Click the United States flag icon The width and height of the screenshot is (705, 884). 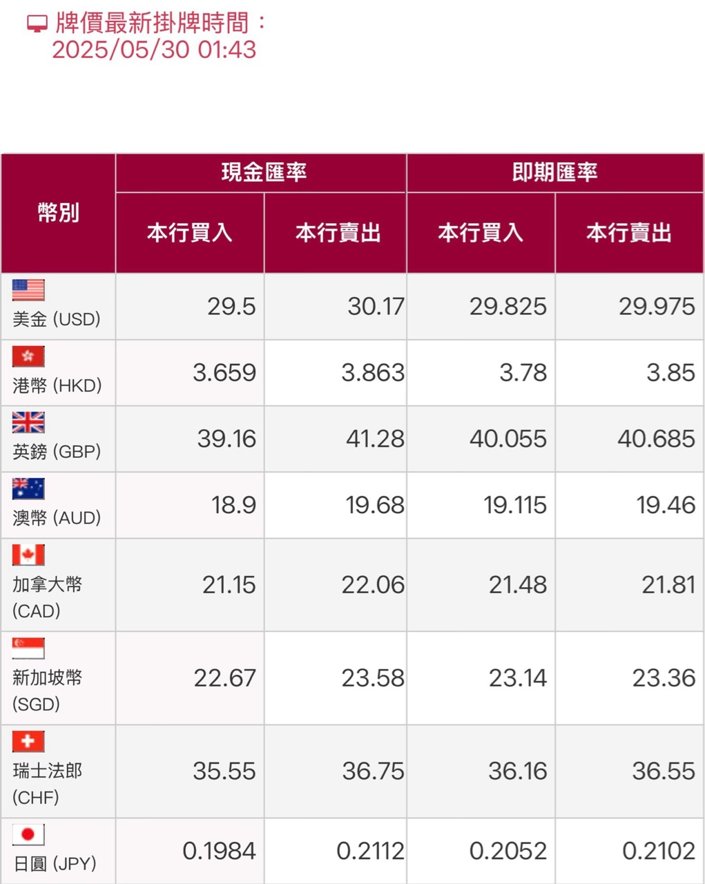click(28, 290)
